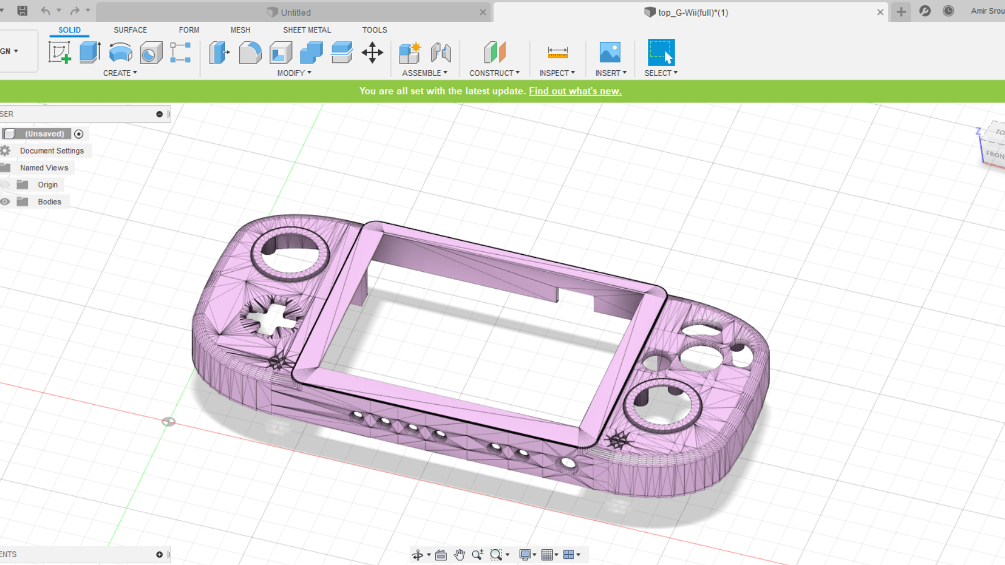Collapse the Browser panel with minus button
Image resolution: width=1005 pixels, height=565 pixels.
[x=159, y=114]
